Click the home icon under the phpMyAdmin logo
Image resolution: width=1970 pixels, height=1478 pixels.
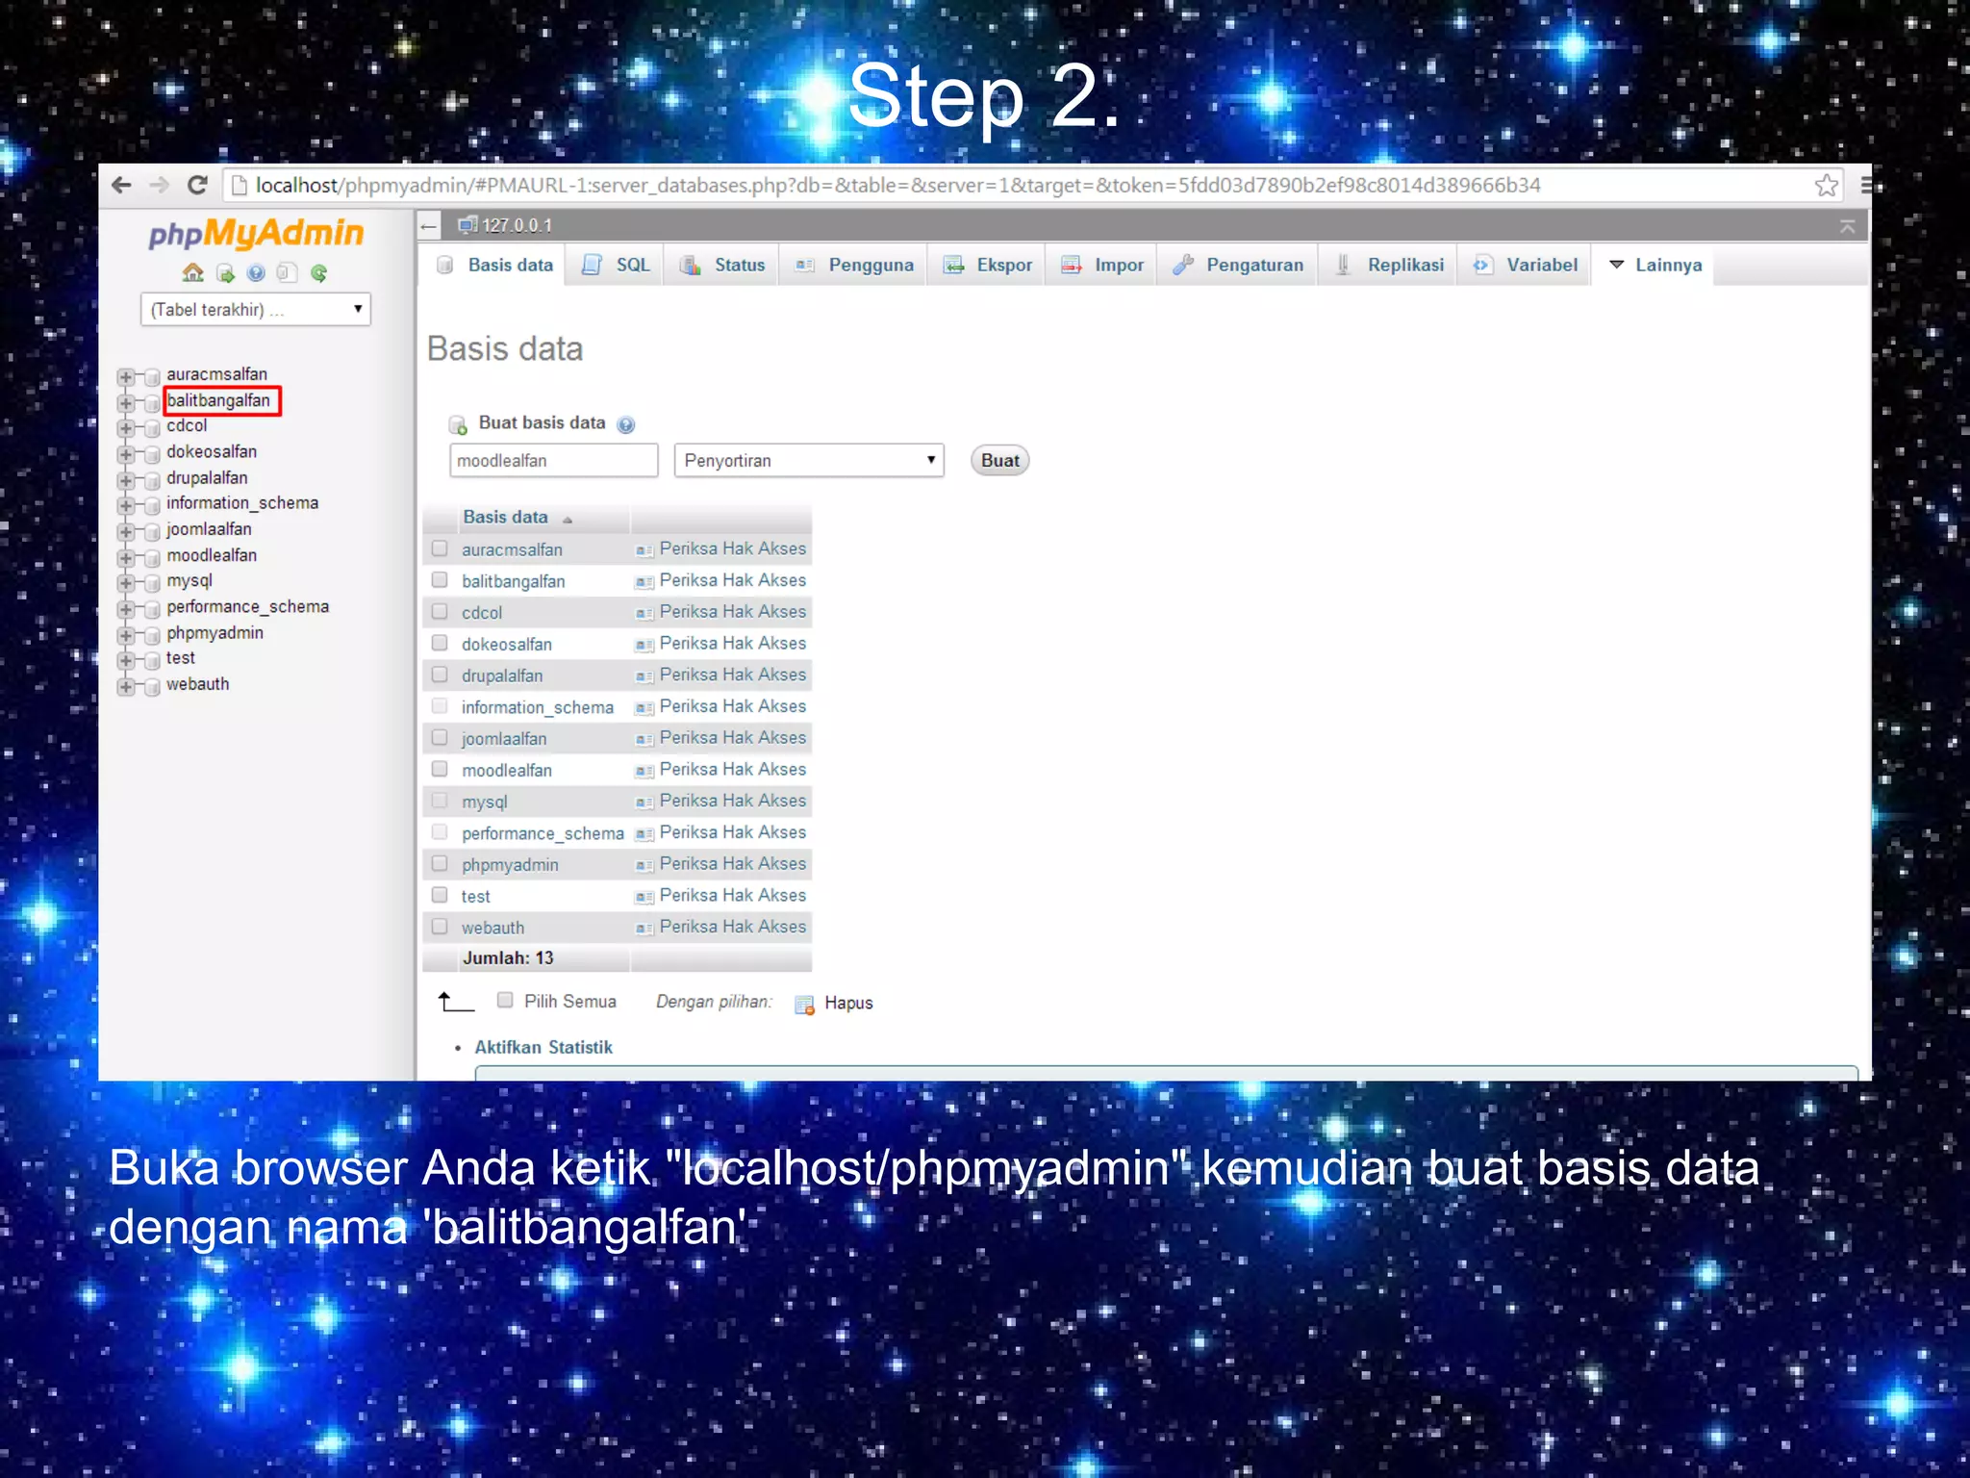192,273
